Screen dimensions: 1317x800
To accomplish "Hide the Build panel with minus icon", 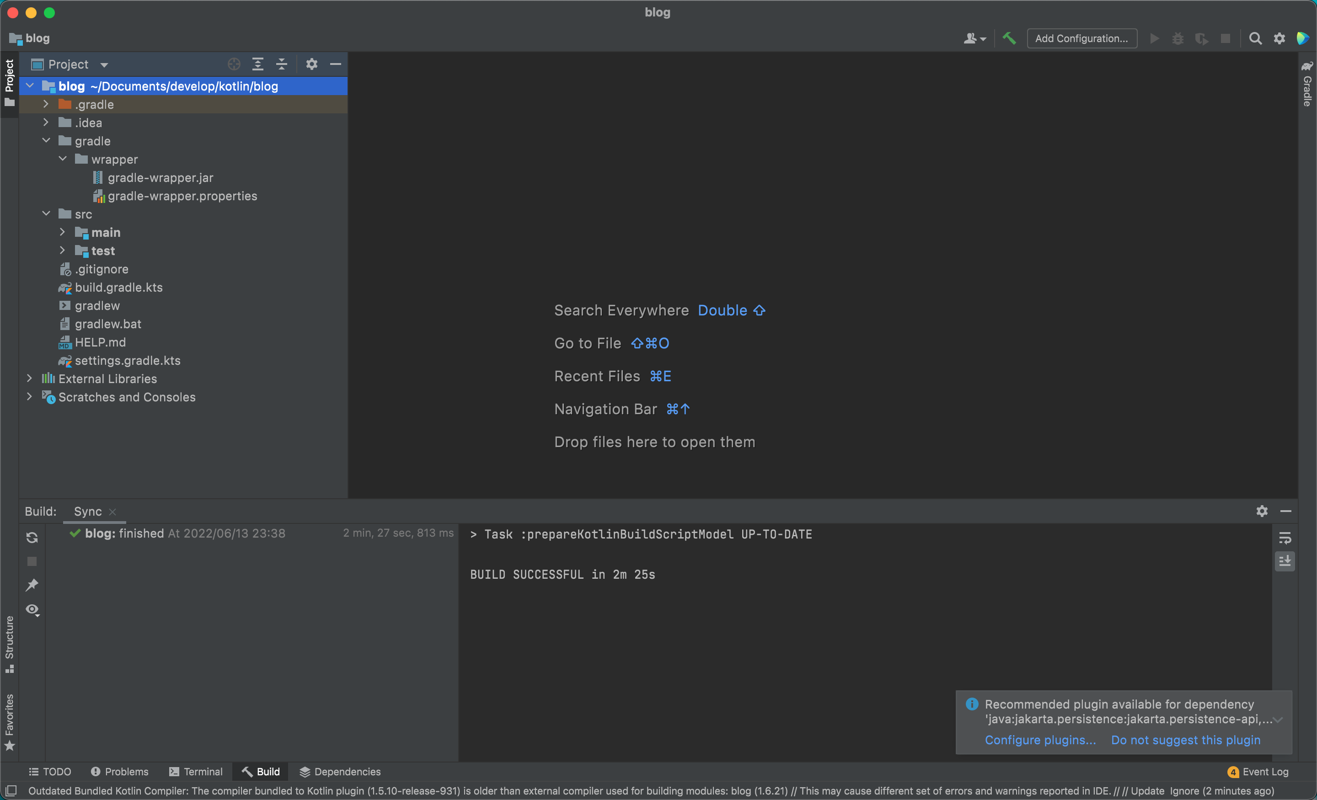I will pyautogui.click(x=1285, y=511).
